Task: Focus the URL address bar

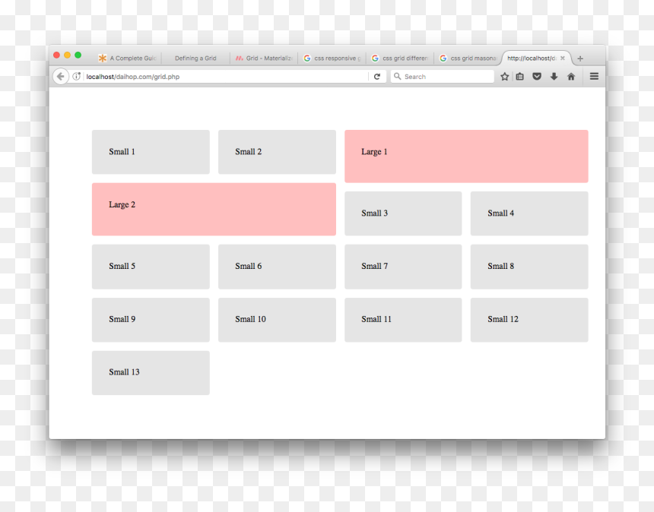Action: point(225,76)
